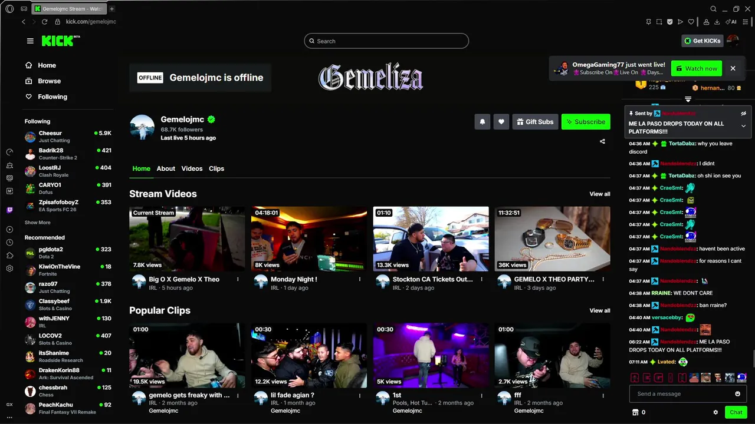755x424 pixels.
Task: Reload the page
Action: point(44,22)
